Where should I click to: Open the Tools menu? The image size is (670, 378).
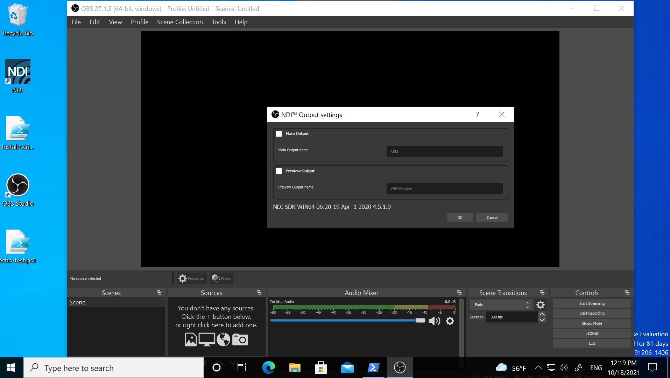218,22
